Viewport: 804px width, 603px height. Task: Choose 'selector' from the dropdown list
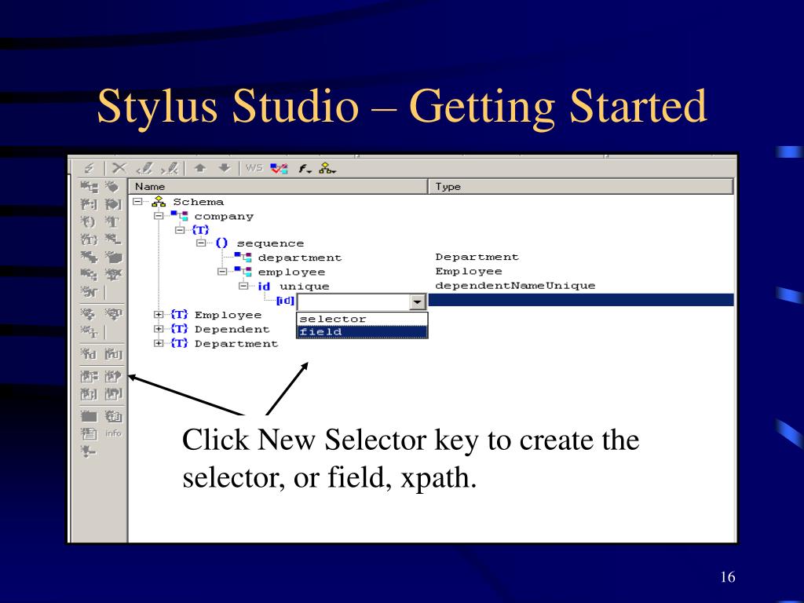(x=362, y=319)
